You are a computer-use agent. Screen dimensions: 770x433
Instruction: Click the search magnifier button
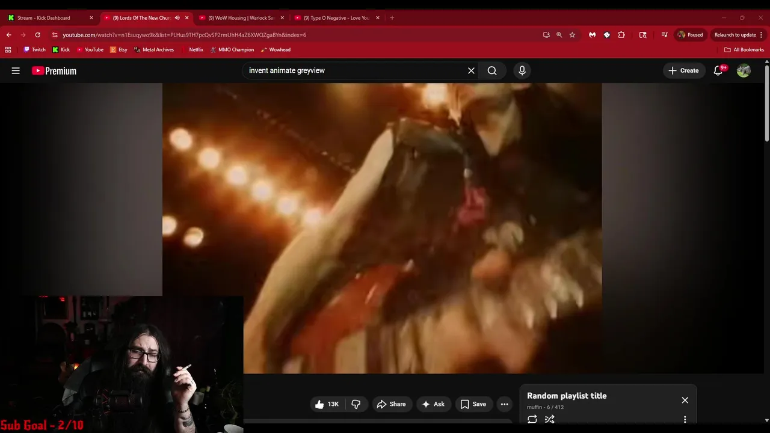(x=492, y=70)
